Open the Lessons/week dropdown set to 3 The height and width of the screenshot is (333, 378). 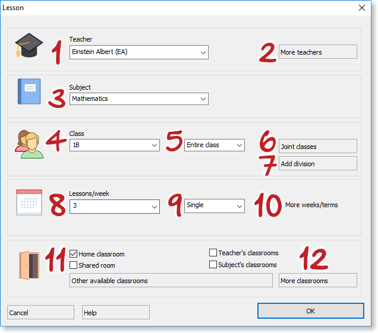coord(114,206)
